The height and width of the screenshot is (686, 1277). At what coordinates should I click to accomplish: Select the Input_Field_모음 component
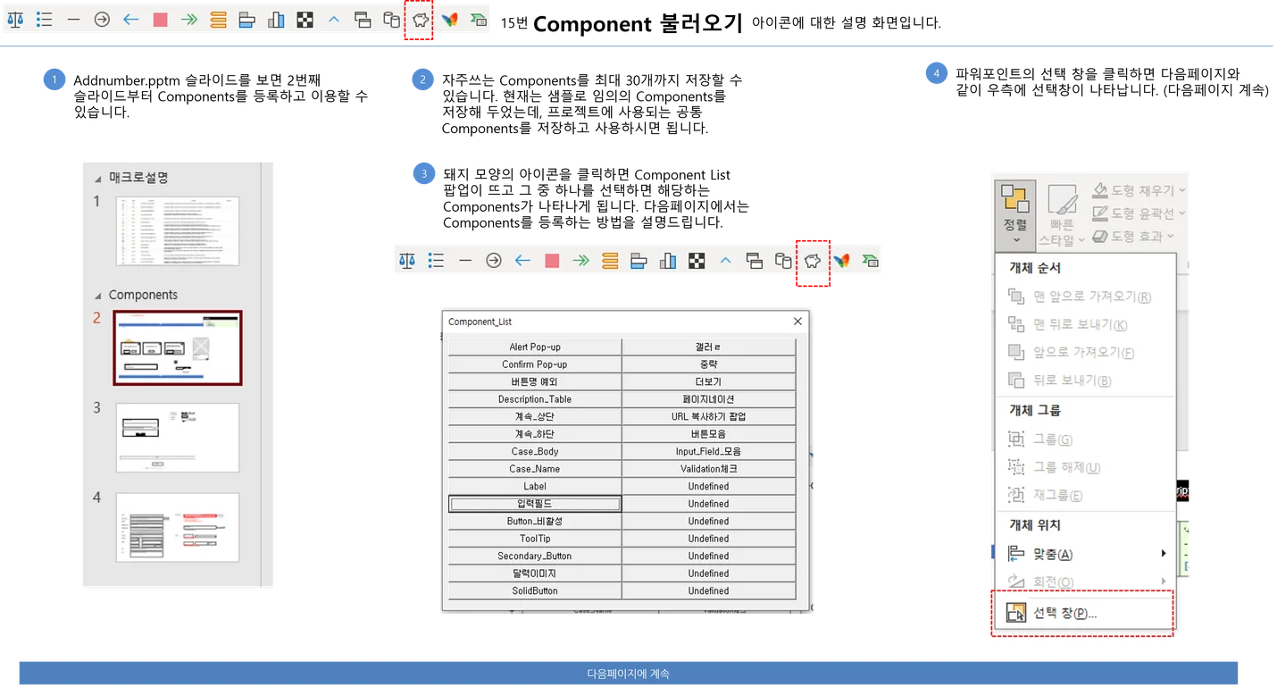(708, 451)
